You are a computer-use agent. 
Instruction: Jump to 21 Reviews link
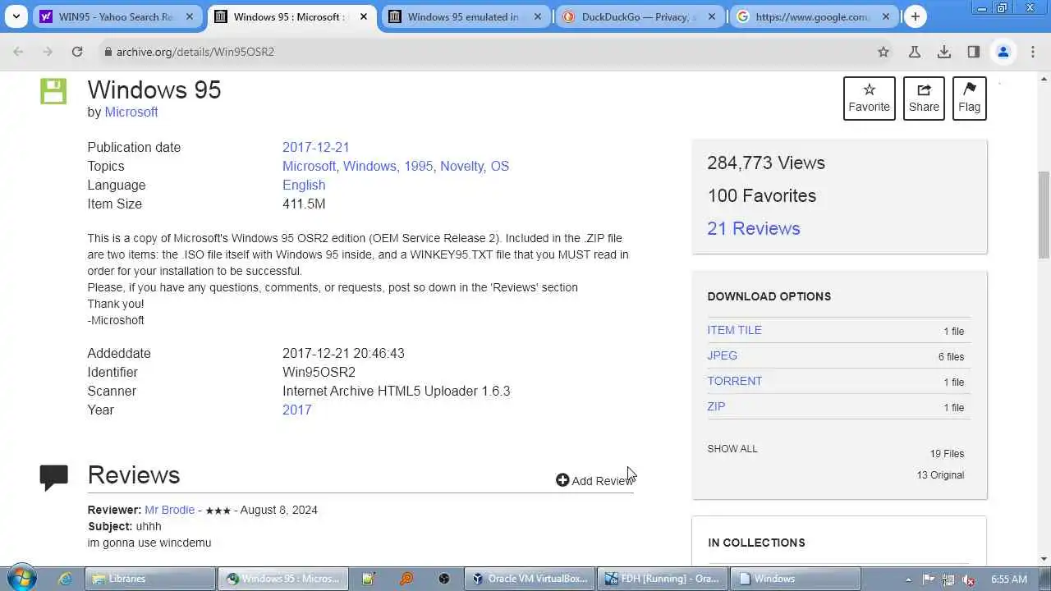(x=754, y=228)
